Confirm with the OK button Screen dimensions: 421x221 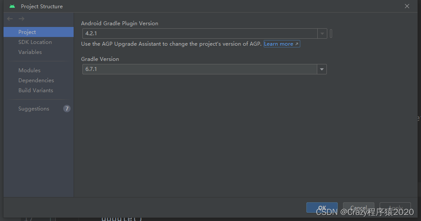(322, 208)
